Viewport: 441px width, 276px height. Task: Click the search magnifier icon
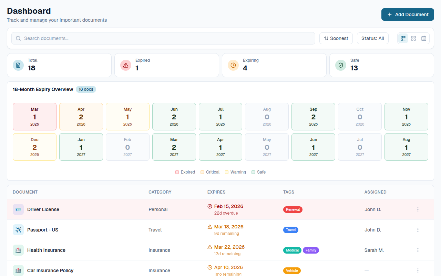click(x=18, y=38)
